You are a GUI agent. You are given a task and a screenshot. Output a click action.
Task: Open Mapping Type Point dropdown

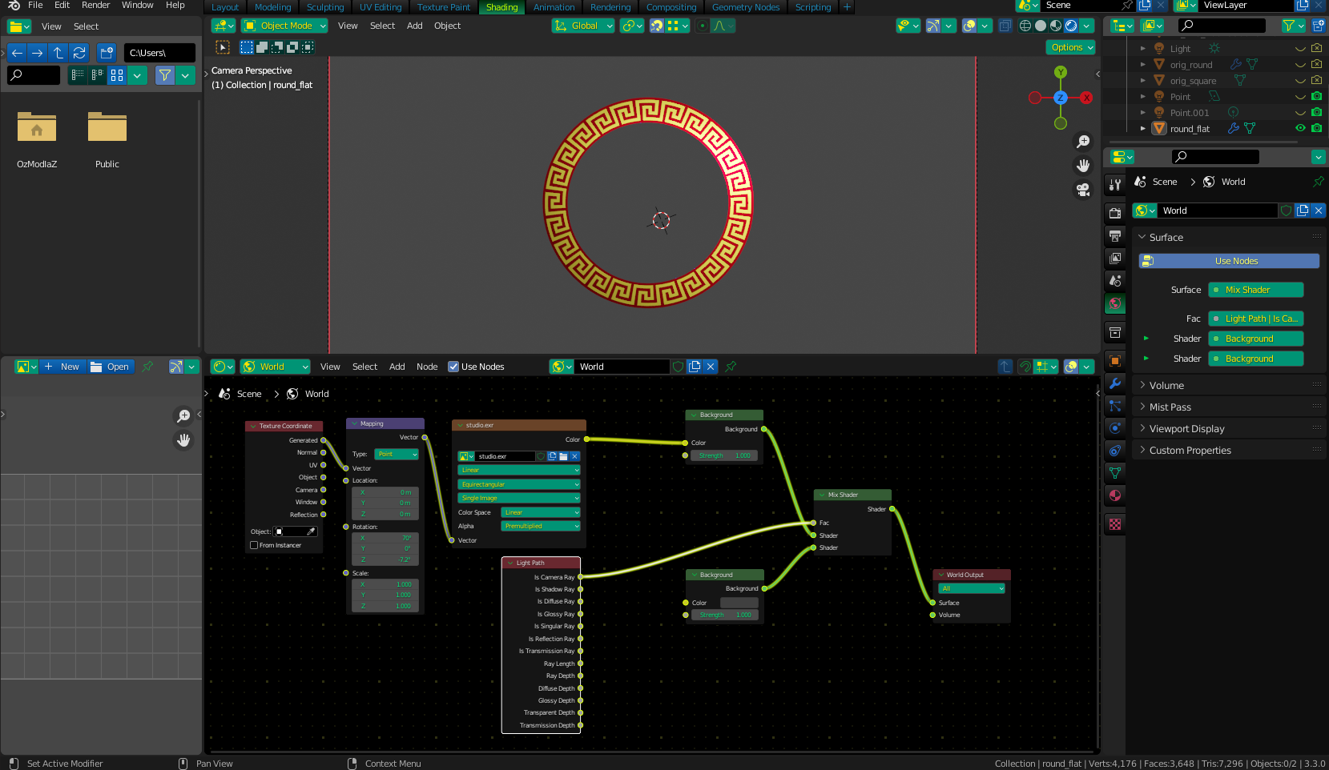397,454
